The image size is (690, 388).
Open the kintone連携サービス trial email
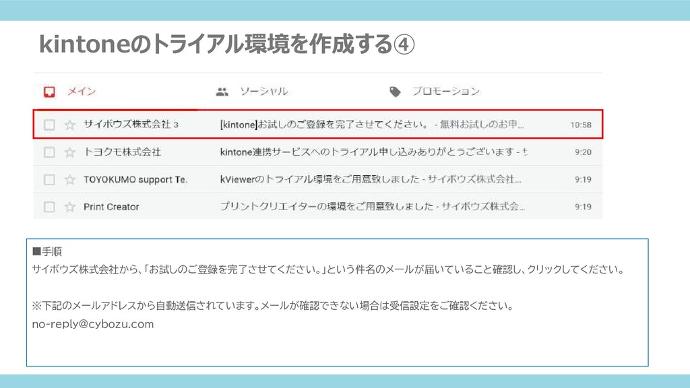click(373, 152)
